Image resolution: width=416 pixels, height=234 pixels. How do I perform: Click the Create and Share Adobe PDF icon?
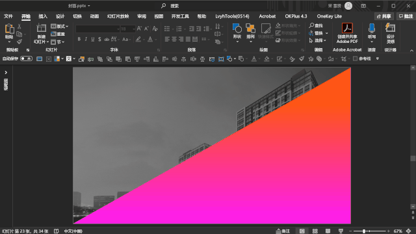click(x=347, y=28)
